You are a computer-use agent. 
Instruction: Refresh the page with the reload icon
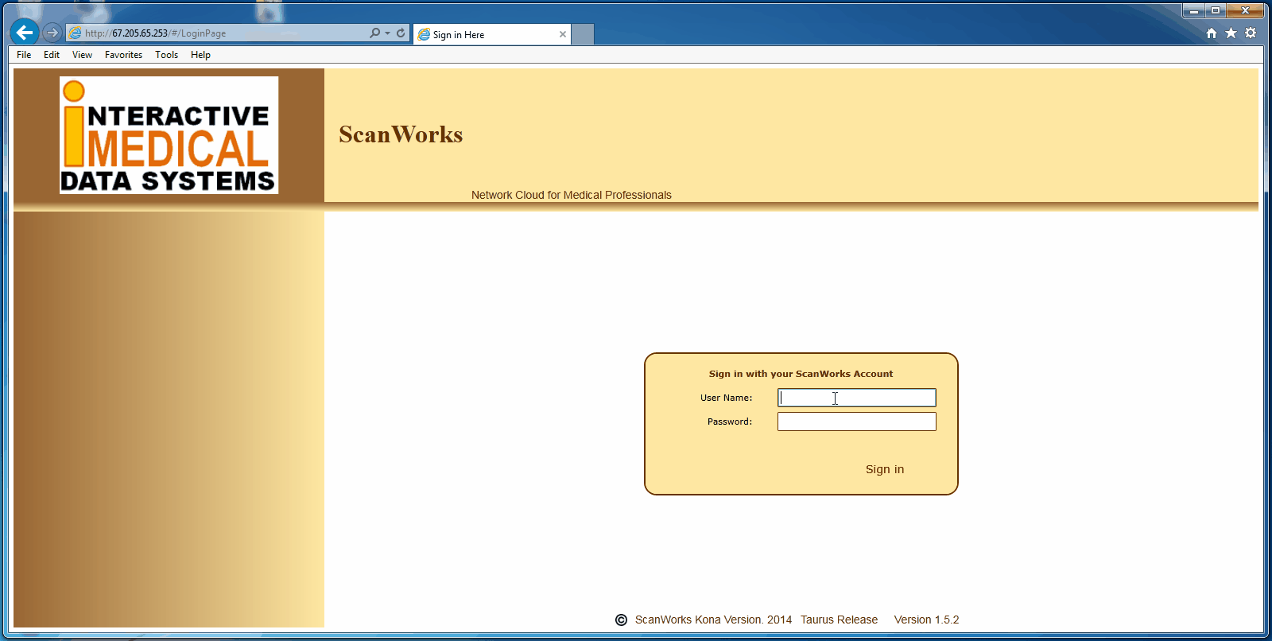click(x=401, y=33)
